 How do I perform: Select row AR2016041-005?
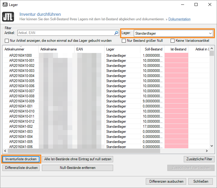pyautogui.click(x=106, y=142)
